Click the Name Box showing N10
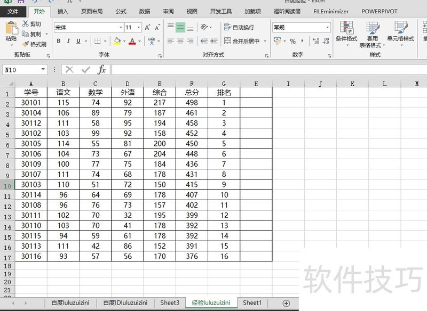Viewport: 427px width, 311px height. coord(21,70)
